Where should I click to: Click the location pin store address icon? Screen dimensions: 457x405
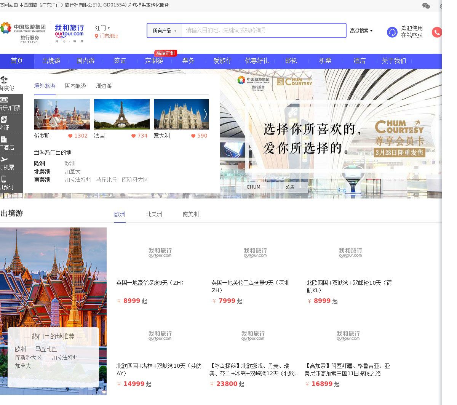[x=97, y=36]
